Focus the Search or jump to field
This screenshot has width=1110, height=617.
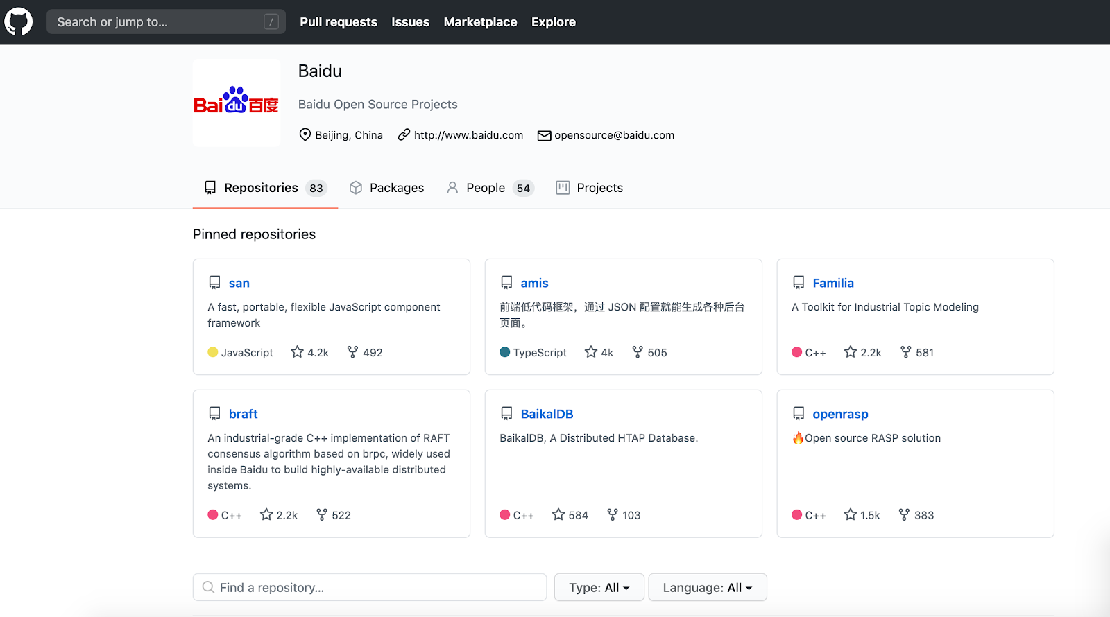pos(166,22)
